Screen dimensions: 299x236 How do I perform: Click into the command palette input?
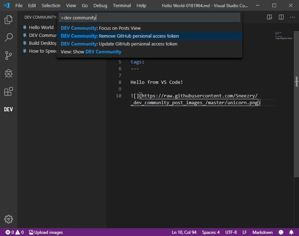point(149,18)
